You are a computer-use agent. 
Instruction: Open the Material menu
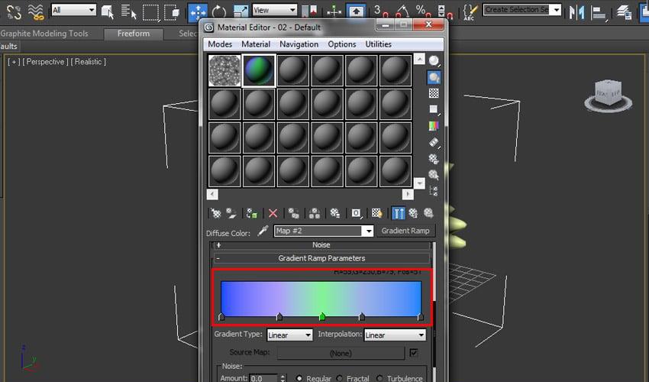point(256,44)
